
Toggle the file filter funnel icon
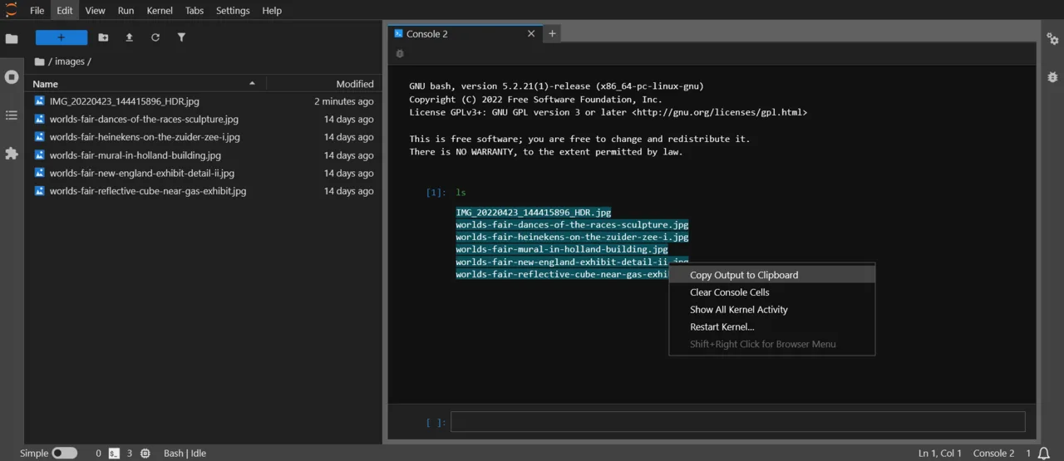pyautogui.click(x=181, y=37)
